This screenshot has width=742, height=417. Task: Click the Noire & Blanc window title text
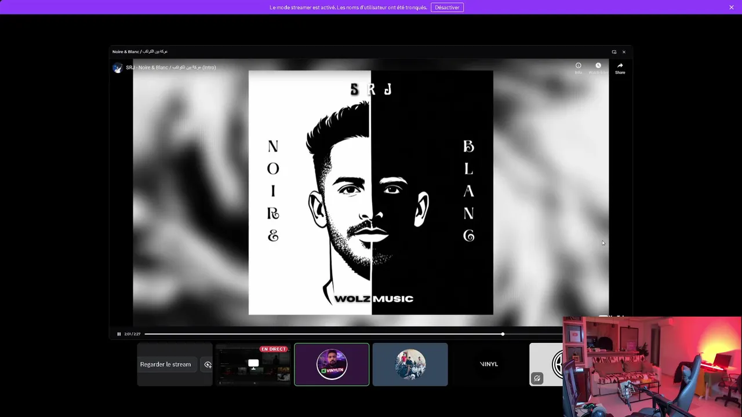(x=140, y=52)
